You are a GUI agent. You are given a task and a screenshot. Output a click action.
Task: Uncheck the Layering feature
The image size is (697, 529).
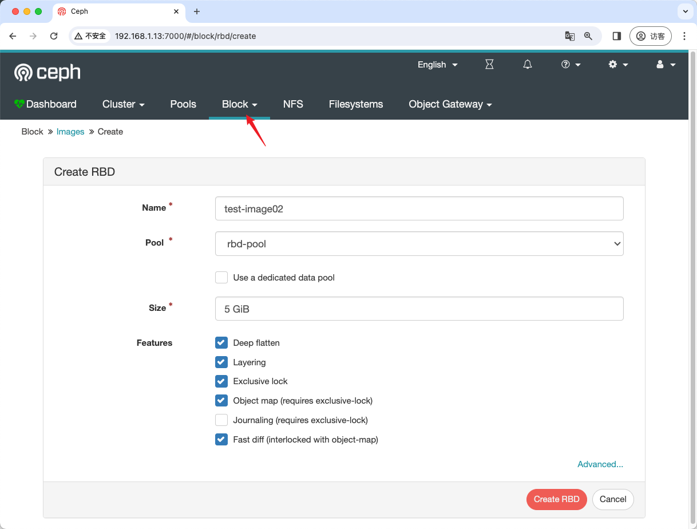coord(221,362)
